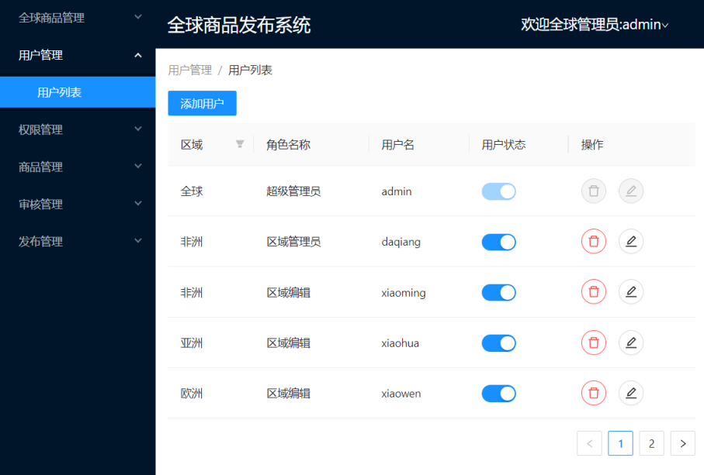Viewport: 704px width, 475px height.
Task: Delete the daqiang user row
Action: (593, 242)
